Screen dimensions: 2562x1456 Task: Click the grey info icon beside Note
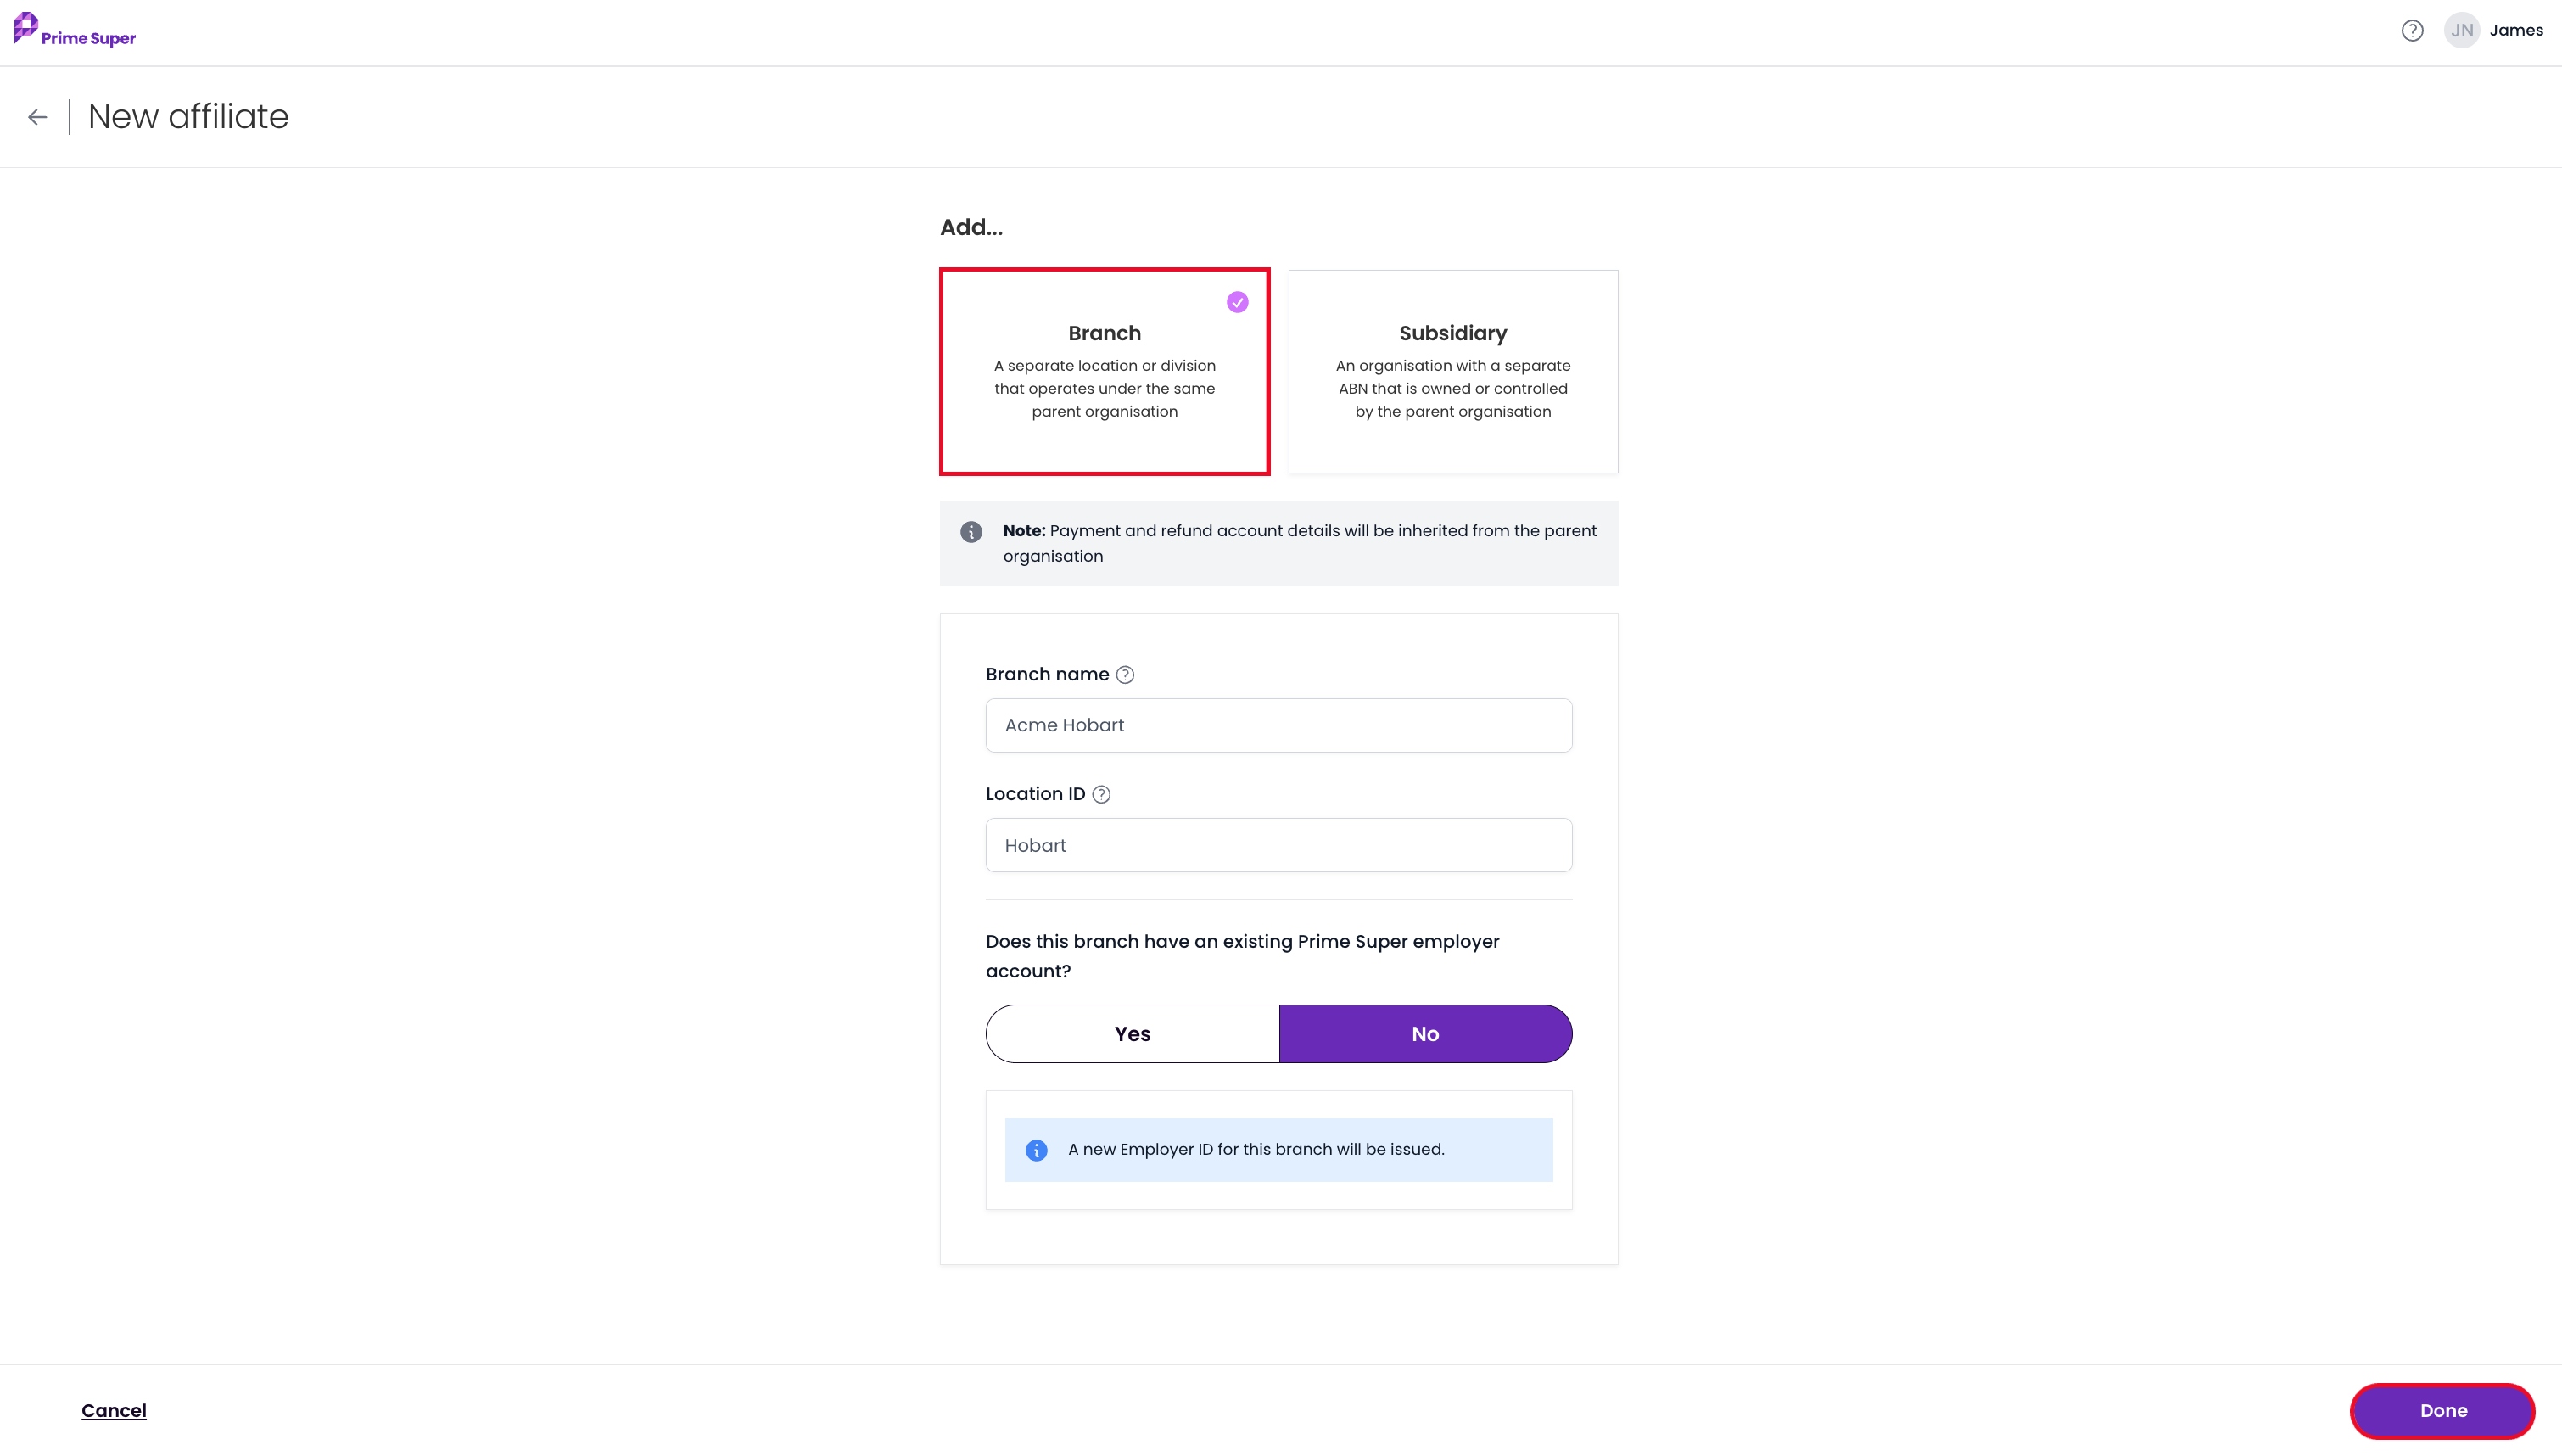(x=971, y=532)
